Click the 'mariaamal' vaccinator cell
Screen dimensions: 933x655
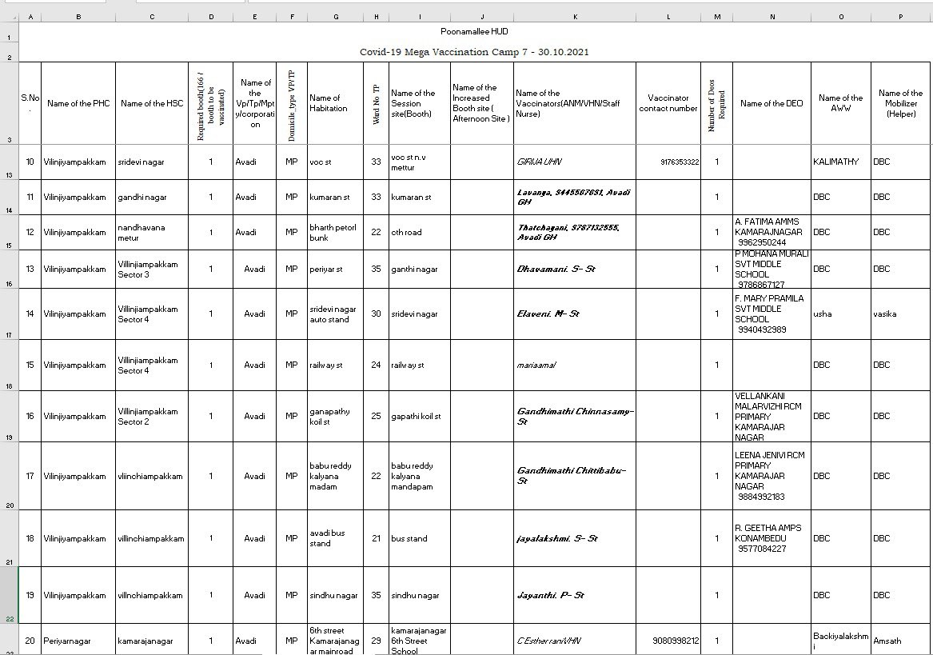click(575, 365)
